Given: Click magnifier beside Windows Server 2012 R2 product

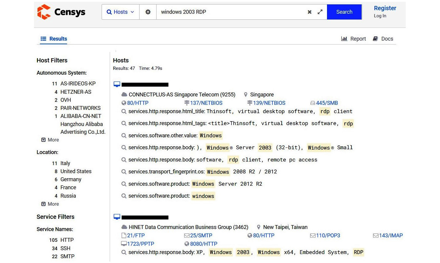Looking at the screenshot, I should pyautogui.click(x=124, y=184).
